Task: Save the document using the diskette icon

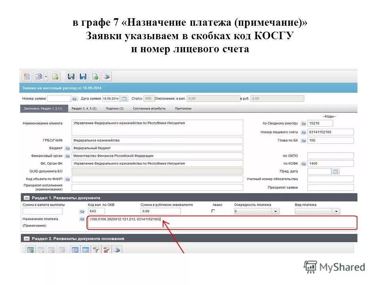Action: (71, 76)
